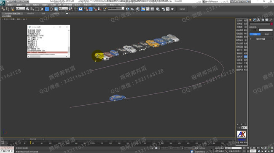The width and height of the screenshot is (274, 153).
Task: Click the Trajectories button beside Parameters
Action: click(x=267, y=34)
